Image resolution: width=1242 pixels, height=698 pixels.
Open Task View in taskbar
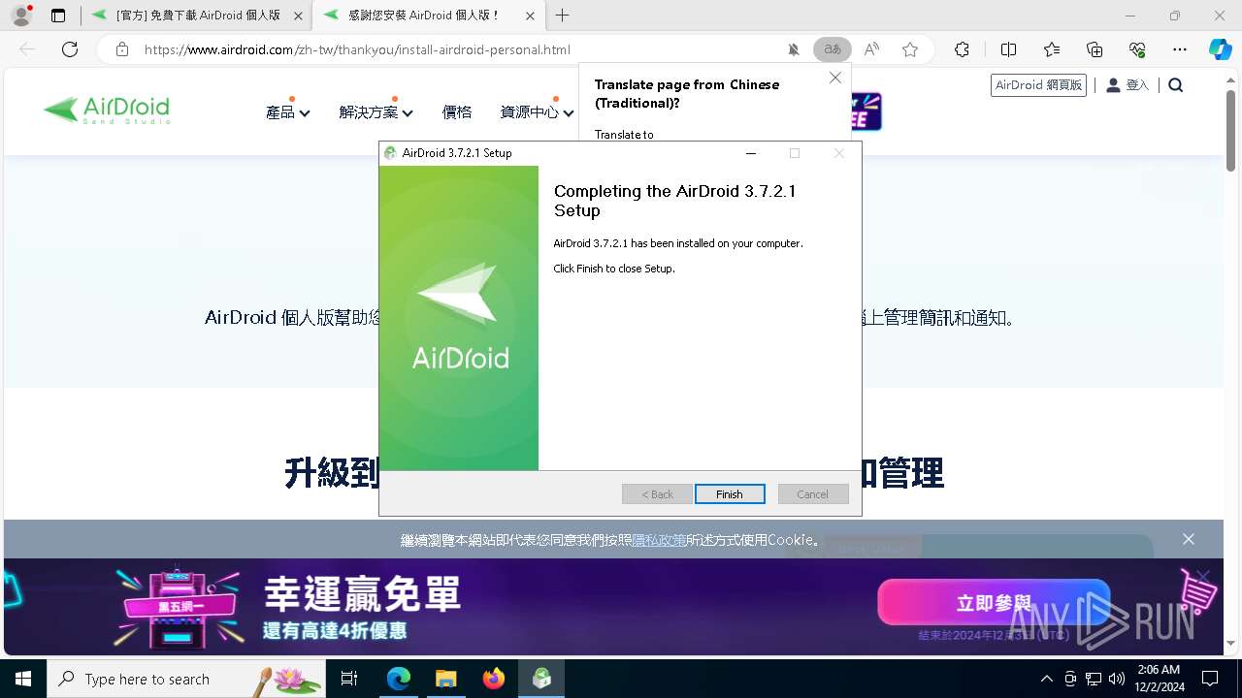point(349,679)
